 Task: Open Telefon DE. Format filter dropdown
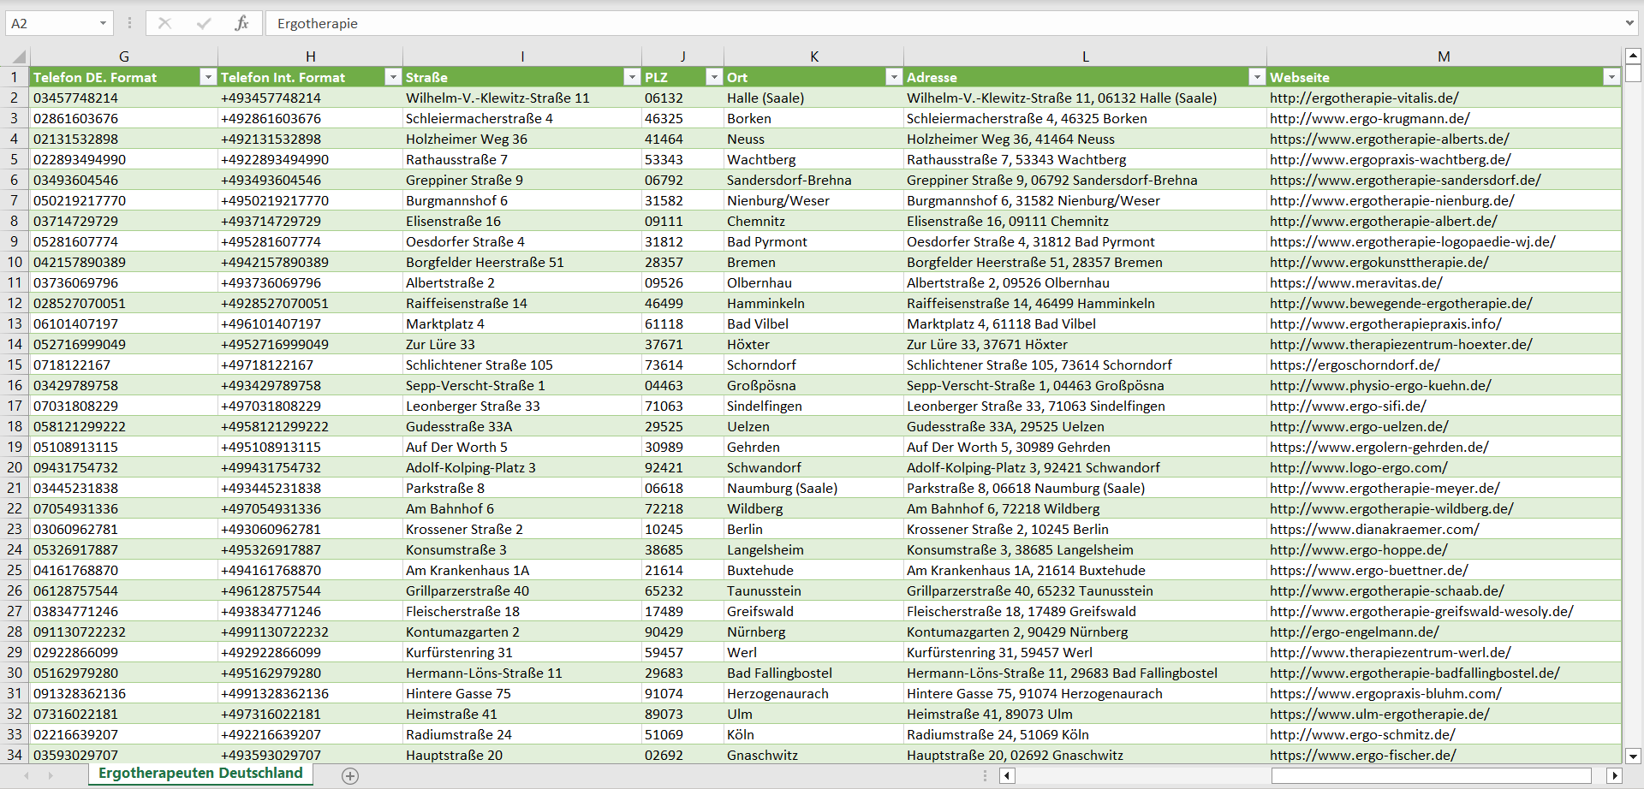pos(207,77)
